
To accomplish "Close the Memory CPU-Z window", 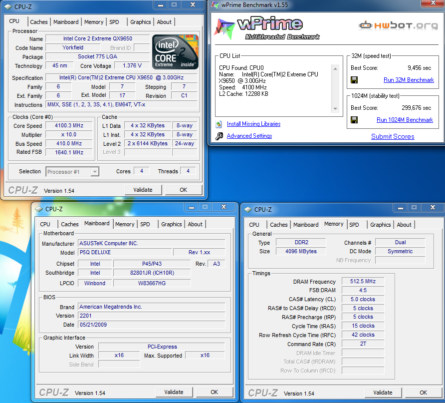I will pyautogui.click(x=433, y=208).
